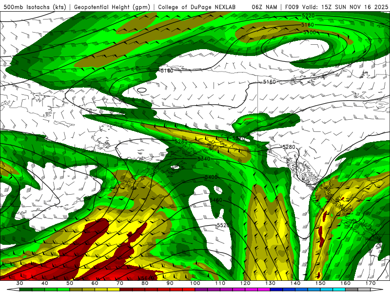Image resolution: width=390 pixels, height=292 pixels.
Task: Click the 100 value on the color scale
Action: pos(195,283)
